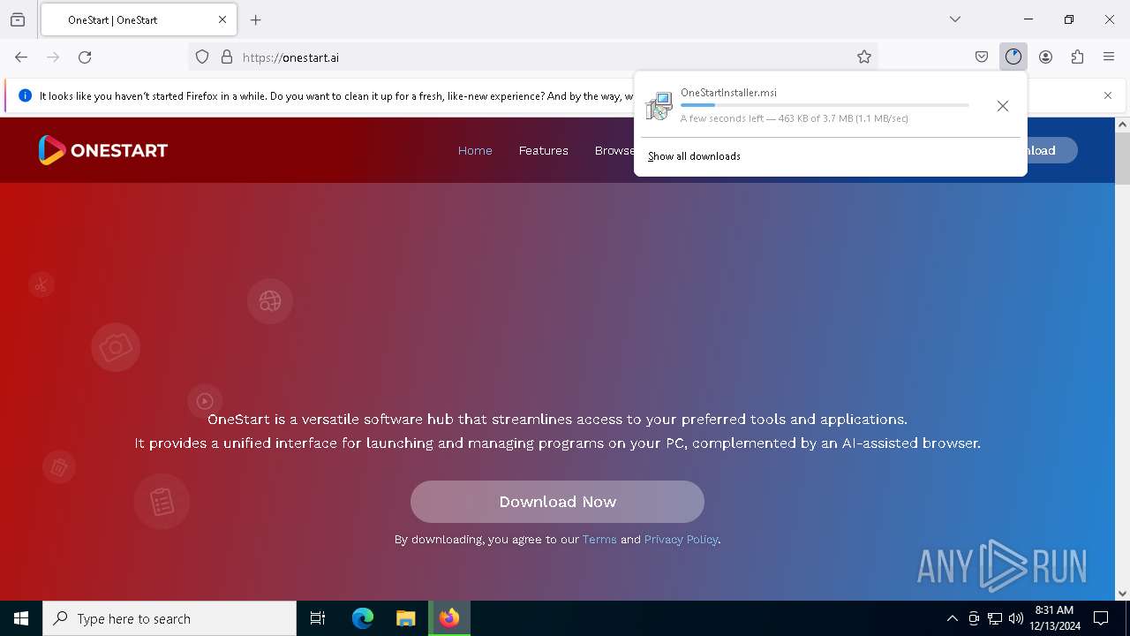Open Windows Start menu
This screenshot has width=1130, height=636.
(x=21, y=618)
